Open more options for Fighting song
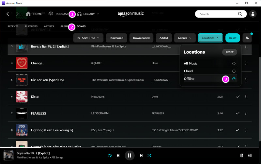The image size is (261, 164). [x=246, y=130]
